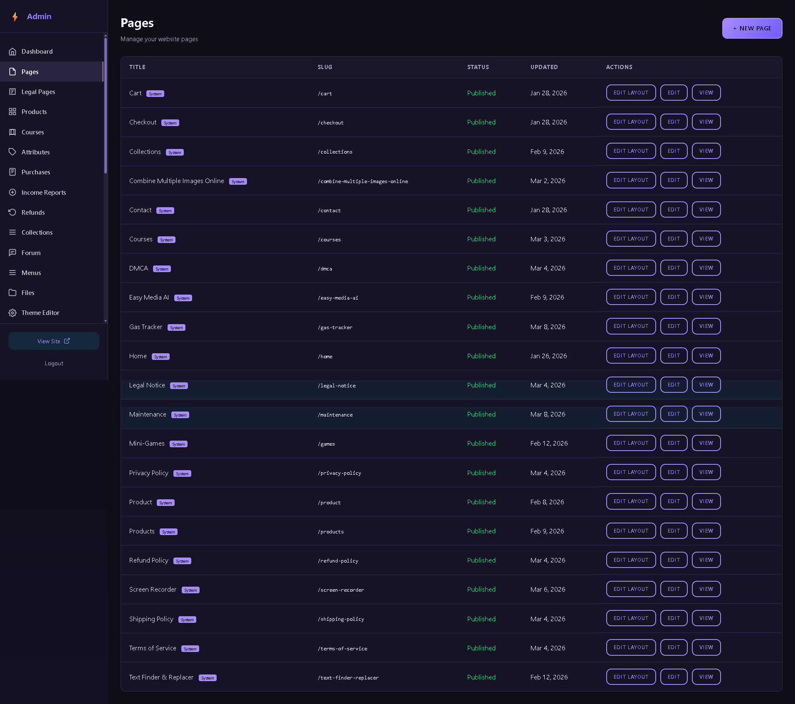Click the sidebar scrollbar down arrow
This screenshot has height=704, width=795.
tap(106, 321)
